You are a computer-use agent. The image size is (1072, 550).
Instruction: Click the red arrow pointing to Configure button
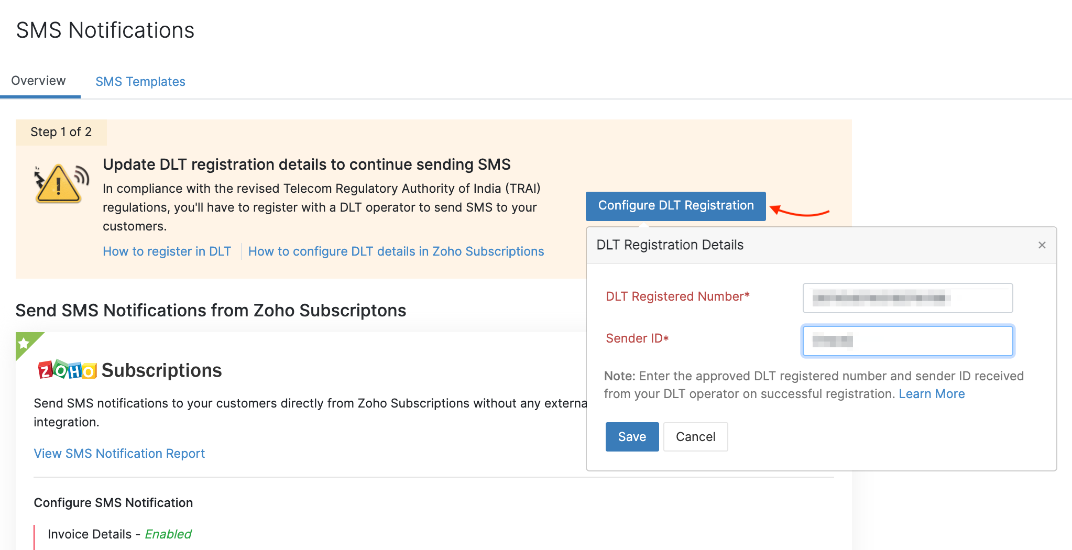click(799, 210)
